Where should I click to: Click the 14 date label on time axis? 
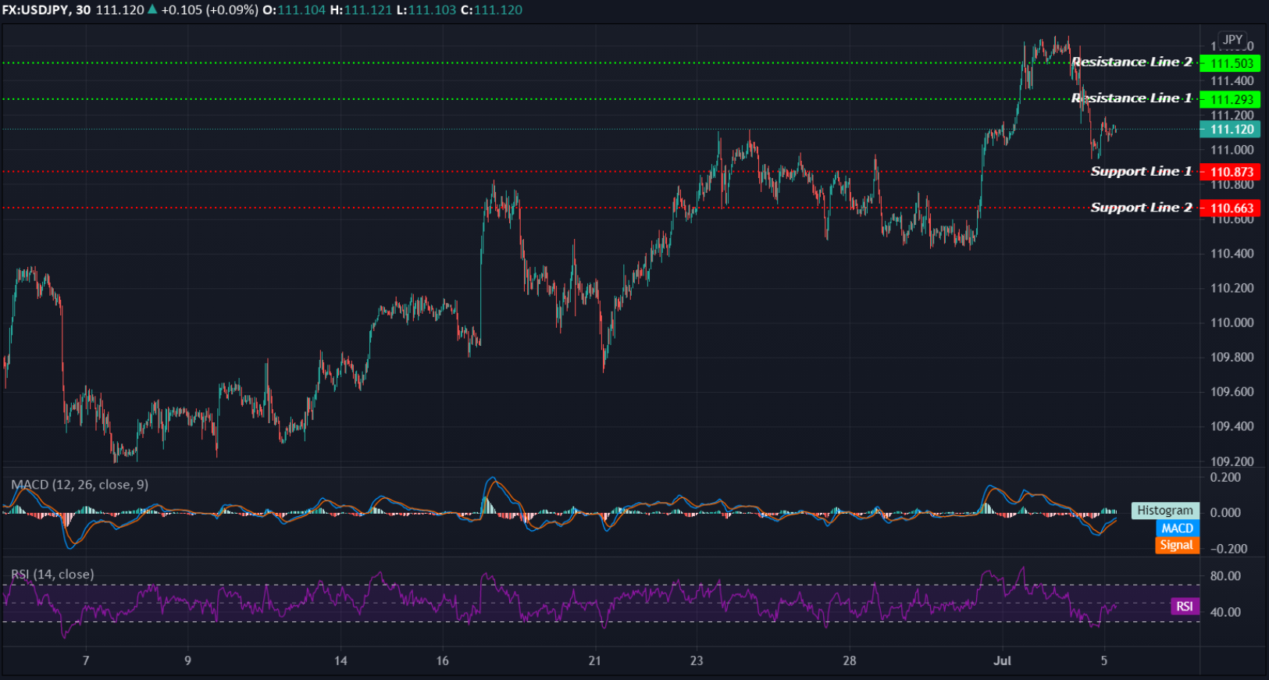(340, 660)
